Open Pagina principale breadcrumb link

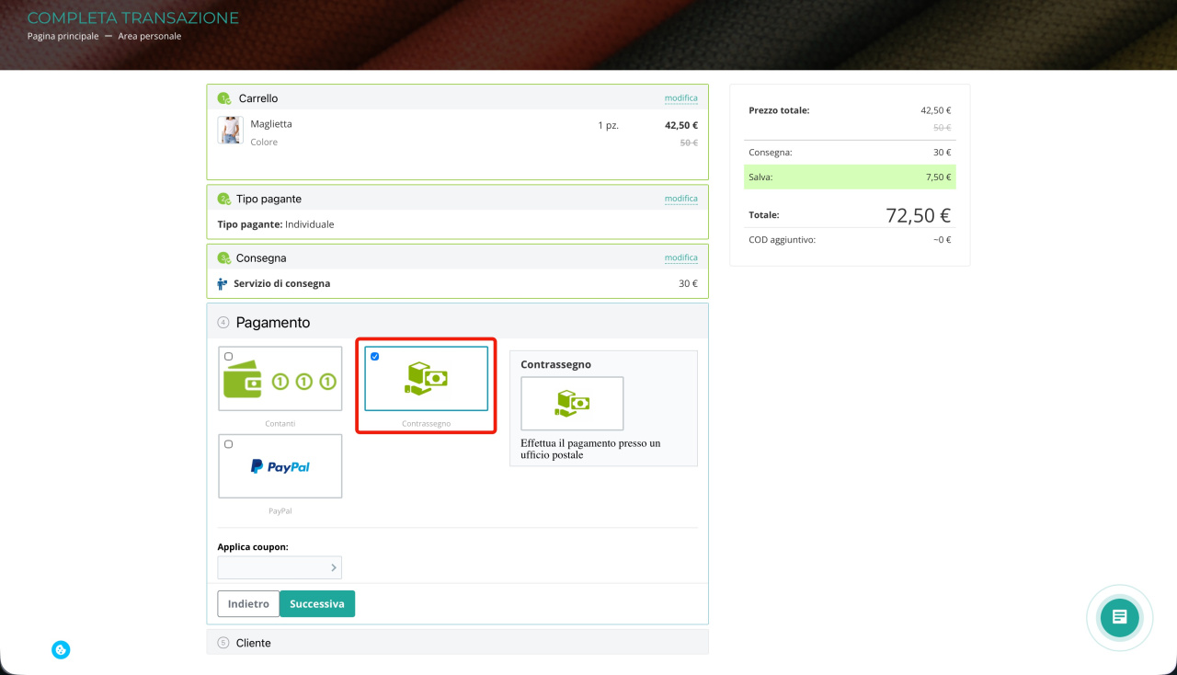[x=63, y=36]
